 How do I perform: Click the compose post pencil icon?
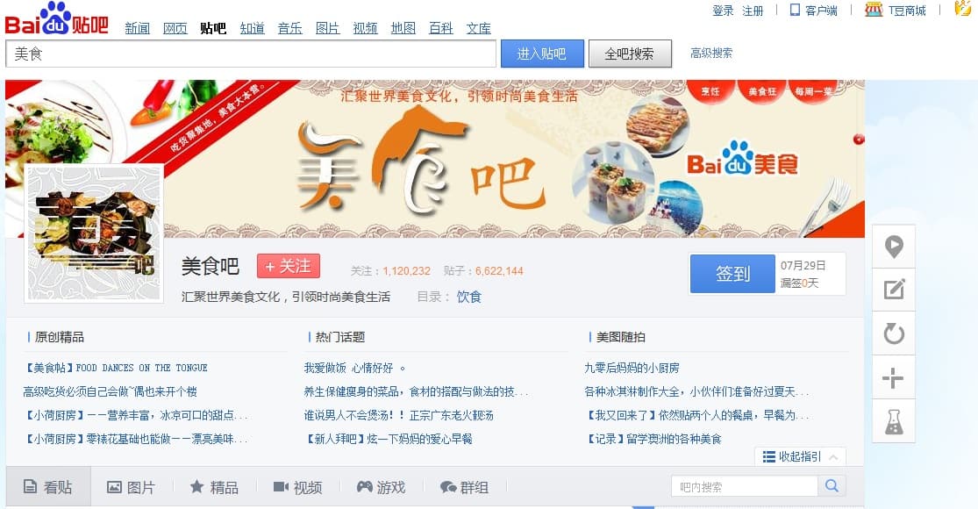coord(894,290)
